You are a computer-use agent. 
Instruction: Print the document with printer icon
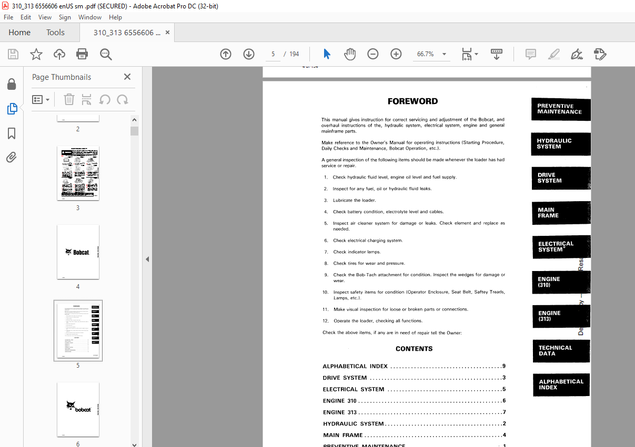(82, 54)
